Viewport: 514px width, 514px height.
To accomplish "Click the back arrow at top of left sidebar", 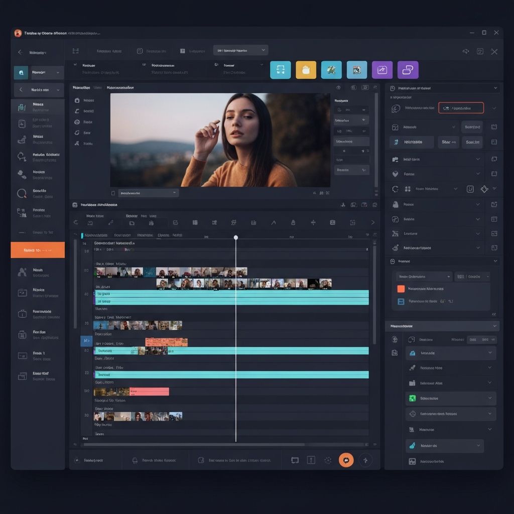I will (x=21, y=52).
